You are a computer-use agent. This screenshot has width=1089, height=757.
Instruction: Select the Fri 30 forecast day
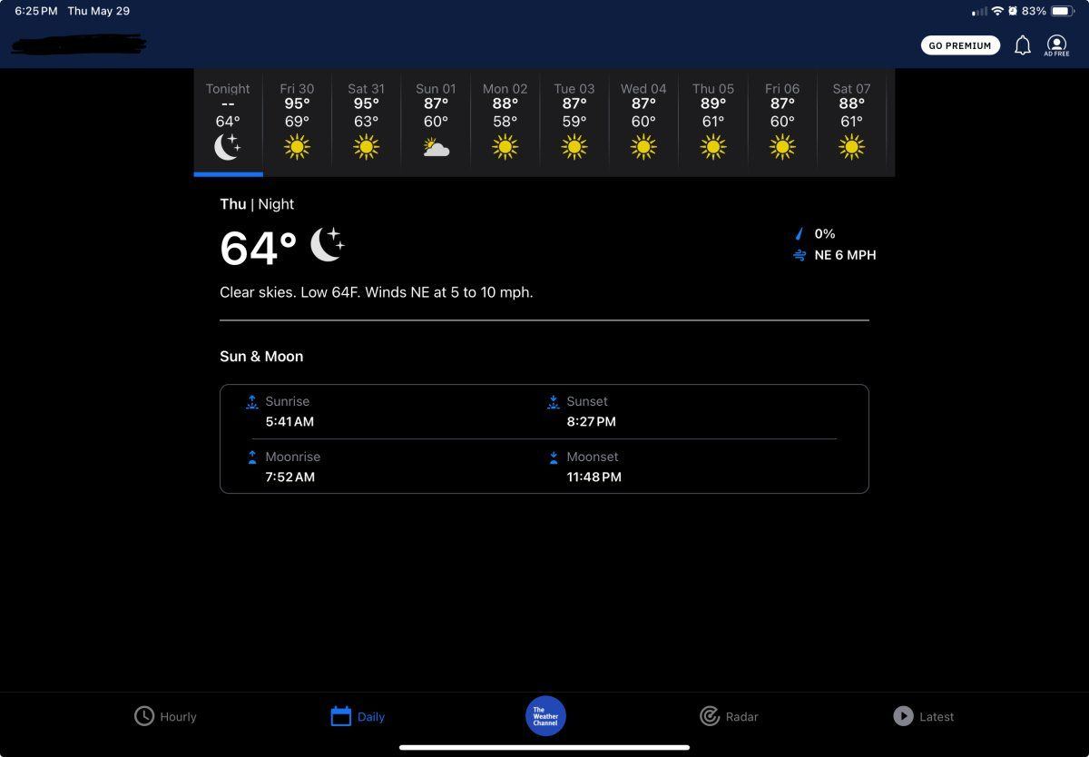297,122
